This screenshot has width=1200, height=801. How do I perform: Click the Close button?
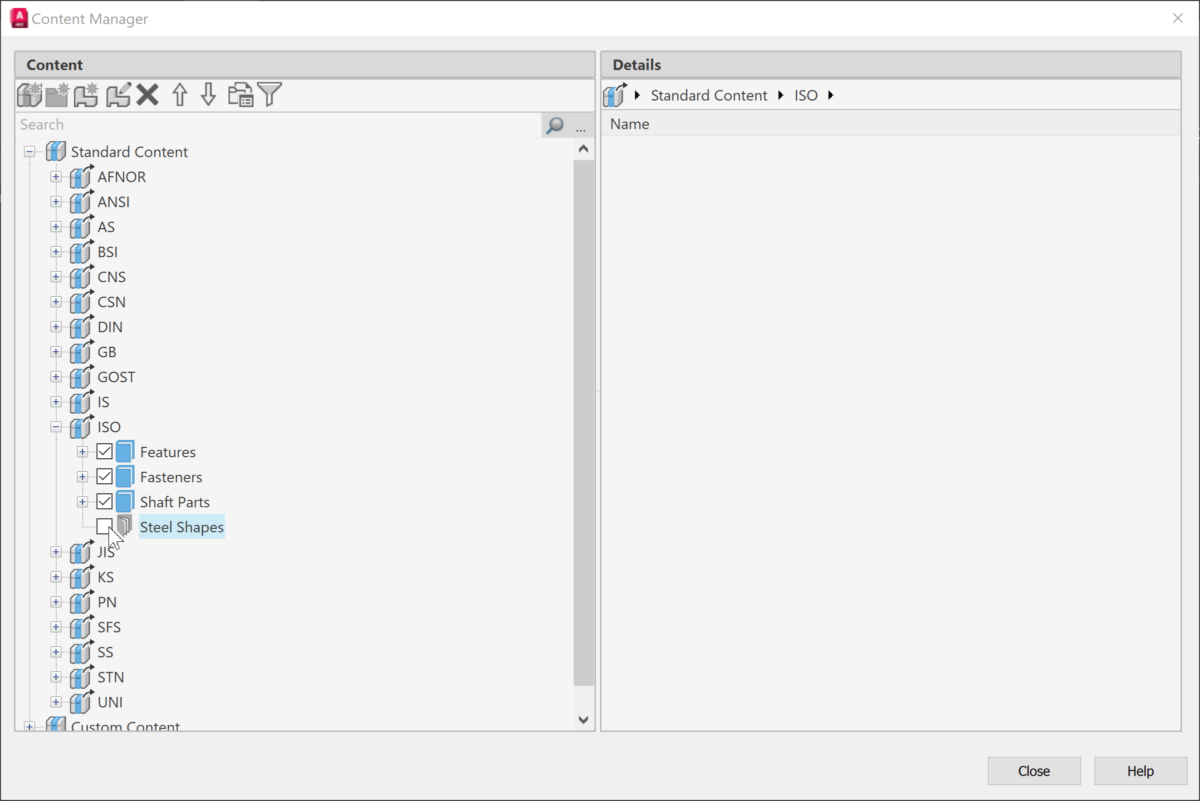click(1033, 770)
